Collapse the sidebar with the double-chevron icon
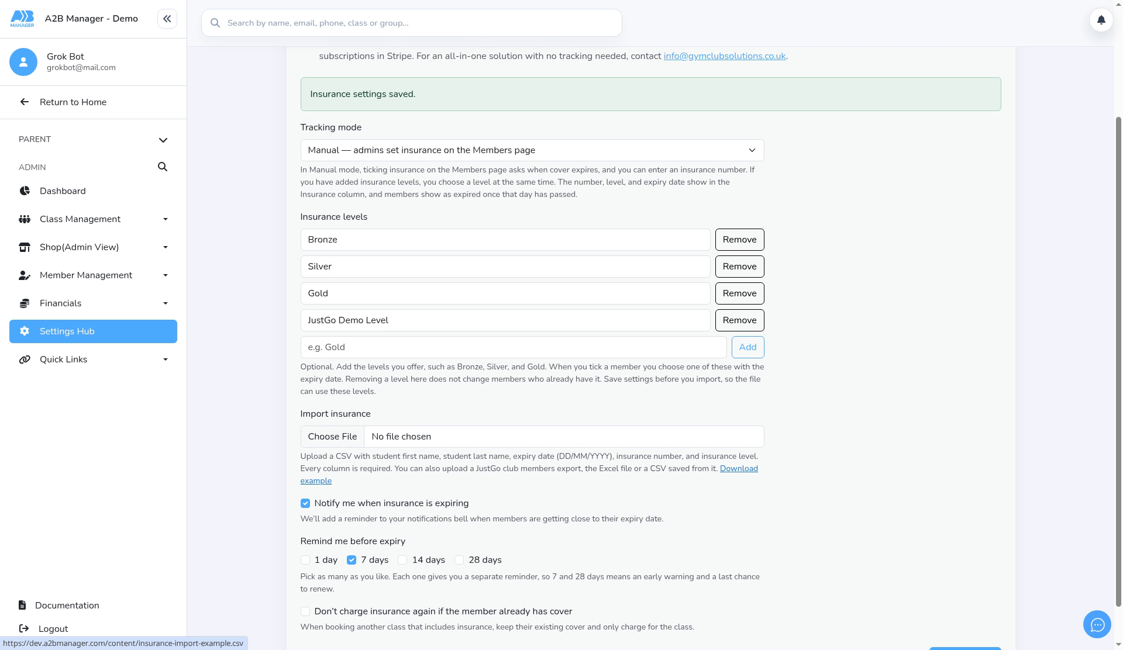This screenshot has width=1123, height=650. (x=167, y=19)
